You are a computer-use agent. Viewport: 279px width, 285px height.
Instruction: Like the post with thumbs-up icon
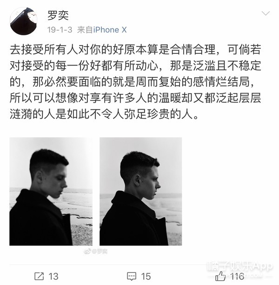pos(220,276)
